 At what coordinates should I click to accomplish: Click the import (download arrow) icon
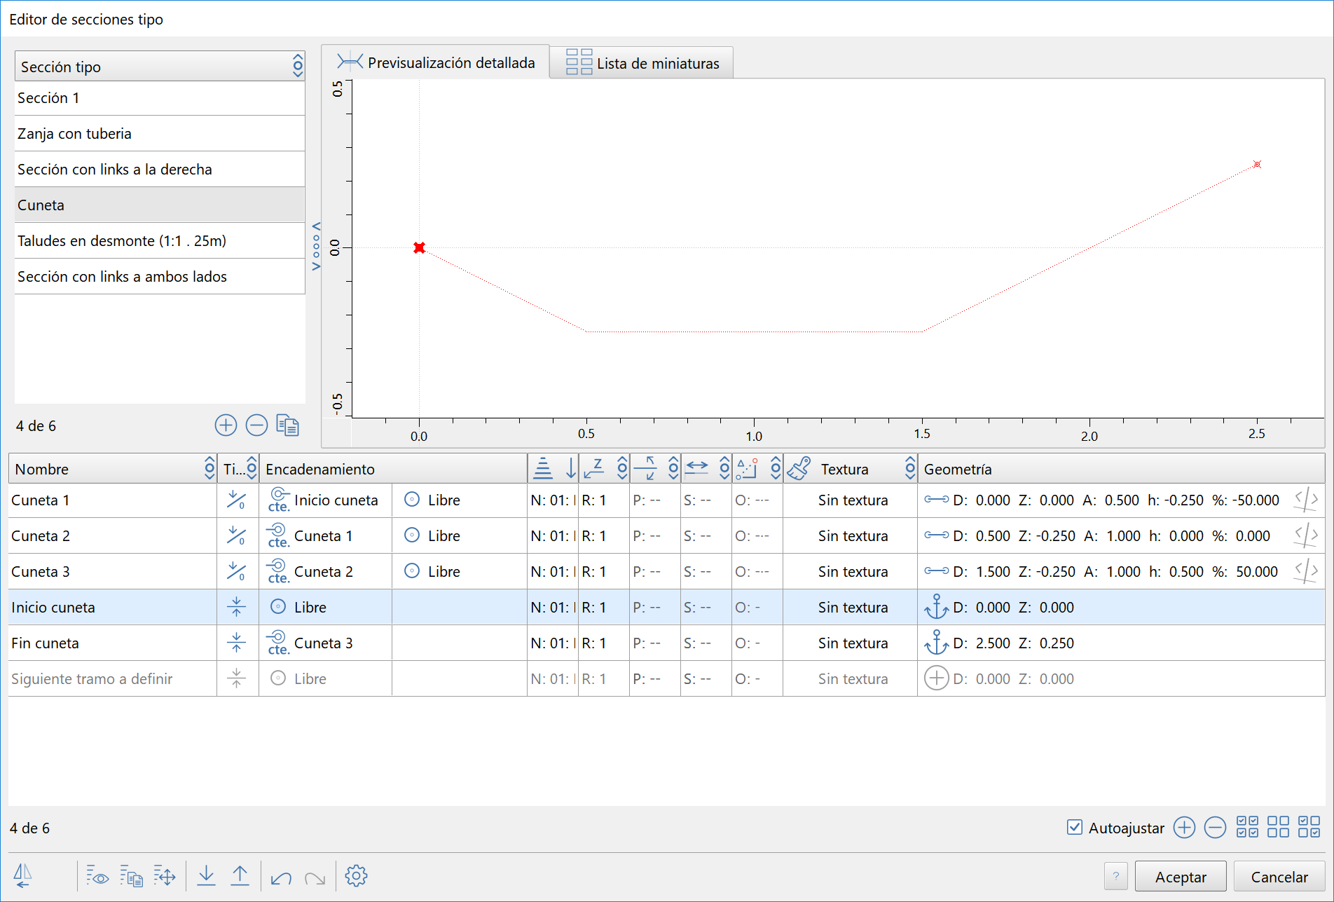tap(206, 875)
